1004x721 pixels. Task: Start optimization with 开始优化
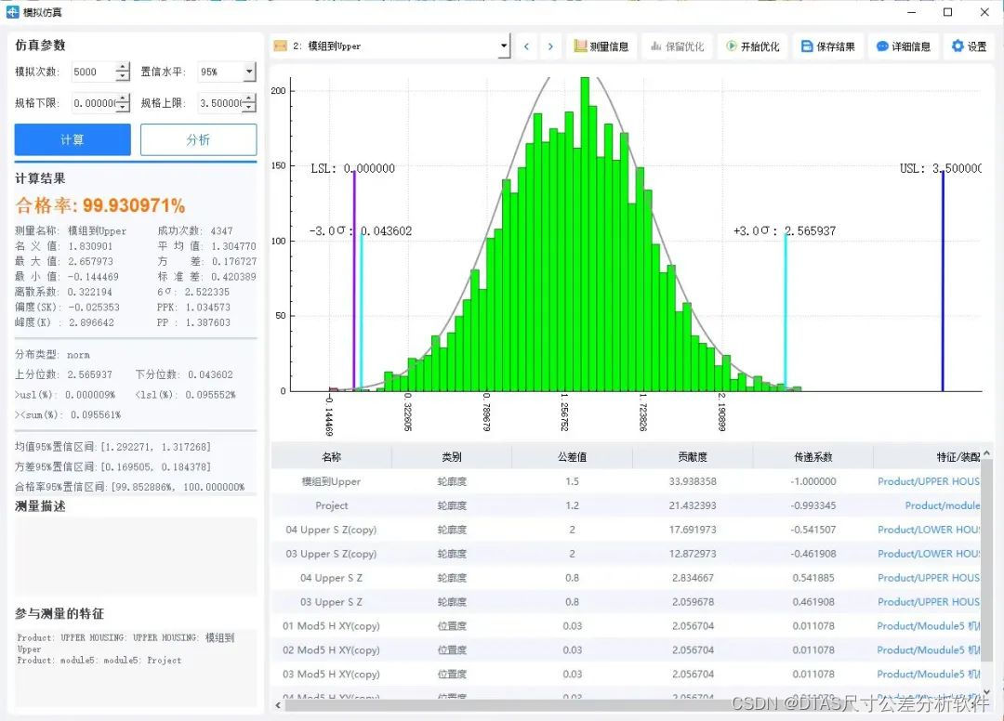pyautogui.click(x=752, y=46)
